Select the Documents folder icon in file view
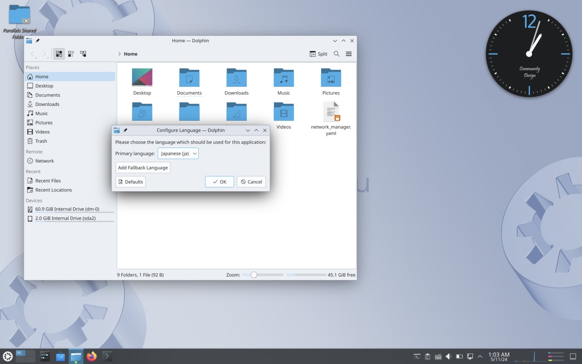 [189, 78]
